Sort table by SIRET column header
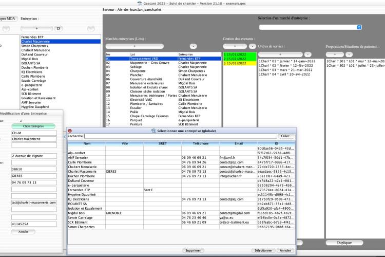 coord(163,143)
